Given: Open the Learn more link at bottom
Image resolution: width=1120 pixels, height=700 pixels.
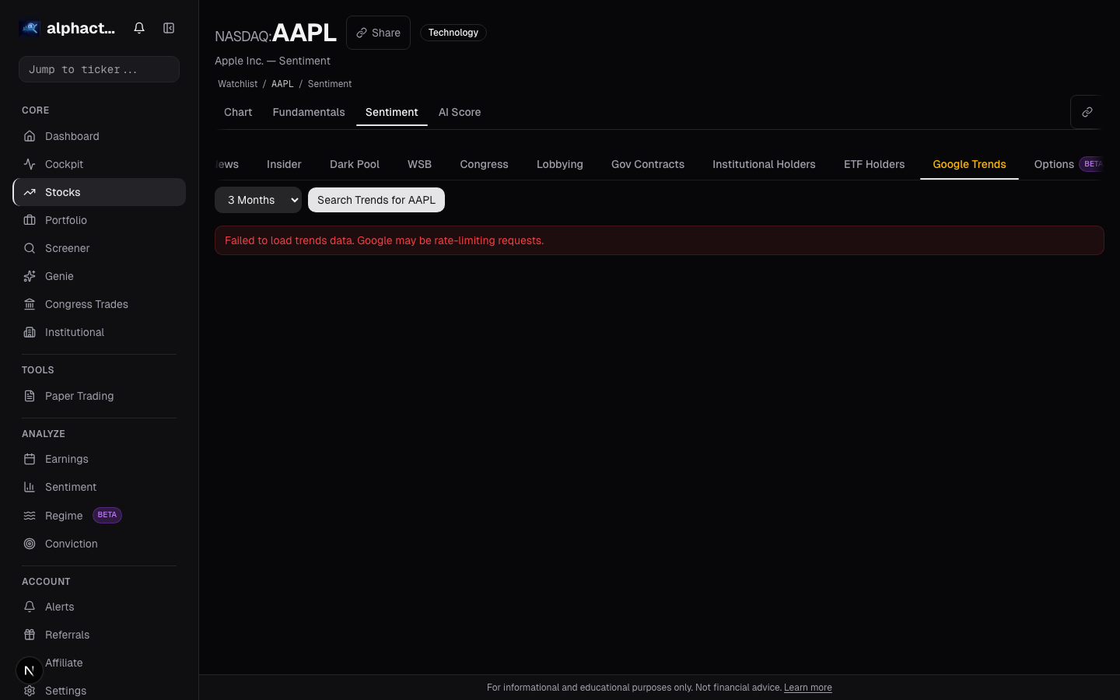Looking at the screenshot, I should pos(807,688).
